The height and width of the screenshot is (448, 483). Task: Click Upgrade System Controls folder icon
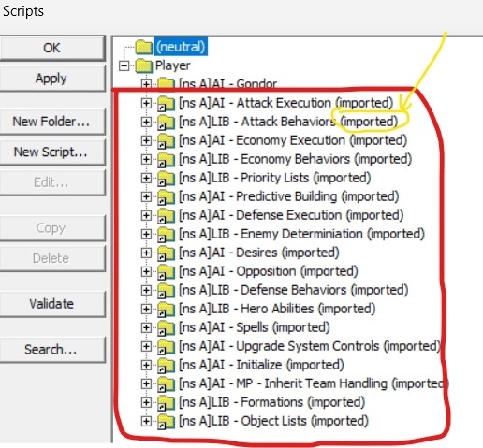[166, 346]
